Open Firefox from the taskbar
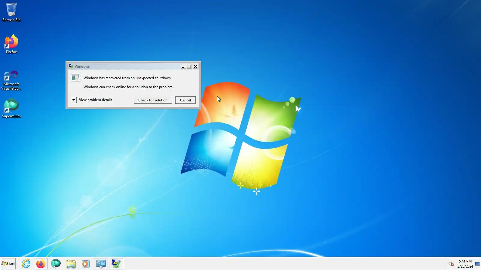The image size is (481, 270). pos(41,264)
